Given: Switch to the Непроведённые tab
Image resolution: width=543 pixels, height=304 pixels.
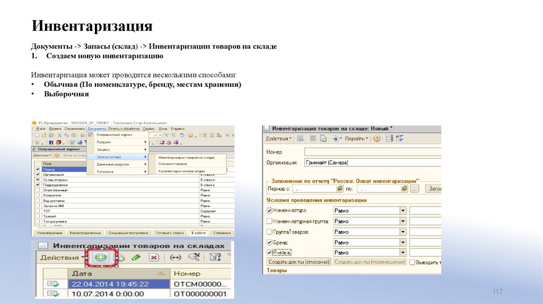Looking at the screenshot, I should (x=49, y=233).
